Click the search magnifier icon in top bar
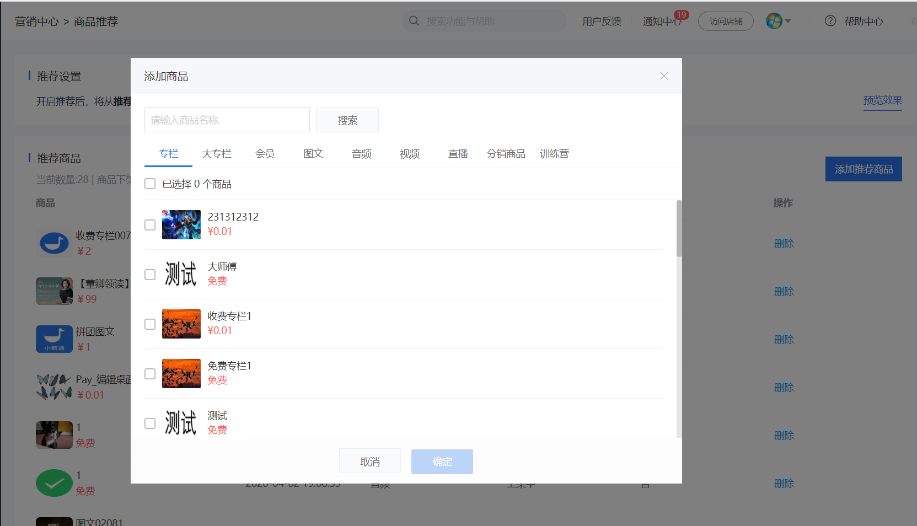 pyautogui.click(x=414, y=21)
